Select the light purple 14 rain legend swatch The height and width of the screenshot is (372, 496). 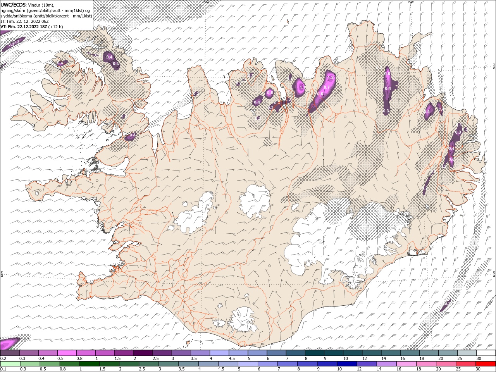(x=386, y=364)
